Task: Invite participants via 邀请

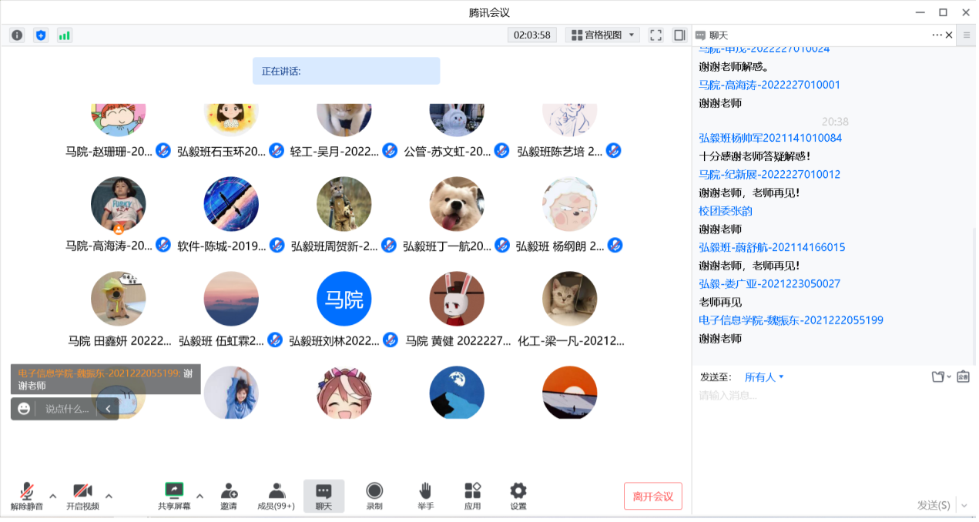Action: point(229,497)
